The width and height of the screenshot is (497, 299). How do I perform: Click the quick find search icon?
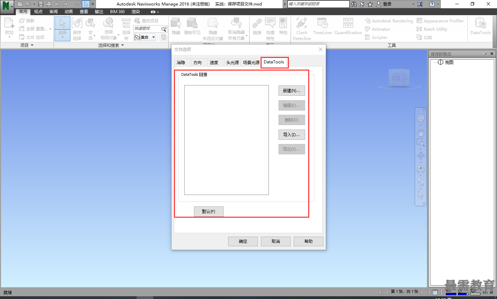pos(164,29)
